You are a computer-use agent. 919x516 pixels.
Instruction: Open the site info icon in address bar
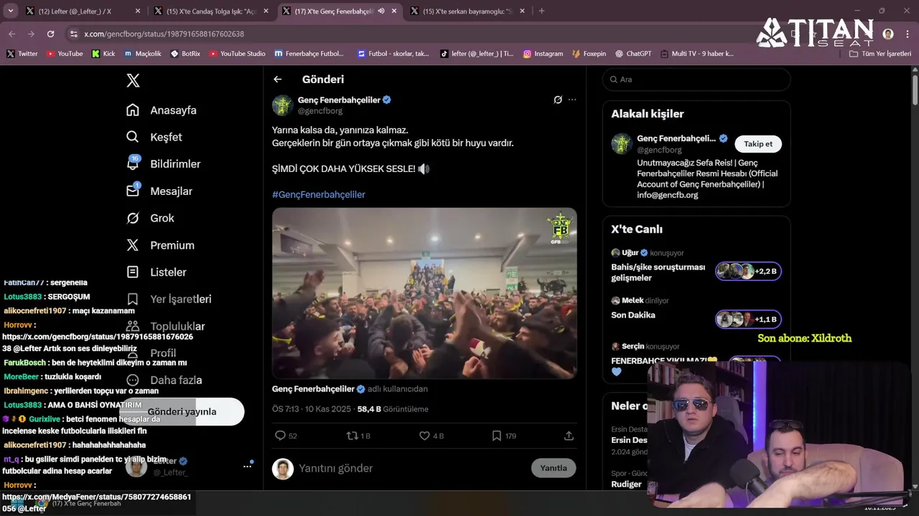pyautogui.click(x=73, y=34)
